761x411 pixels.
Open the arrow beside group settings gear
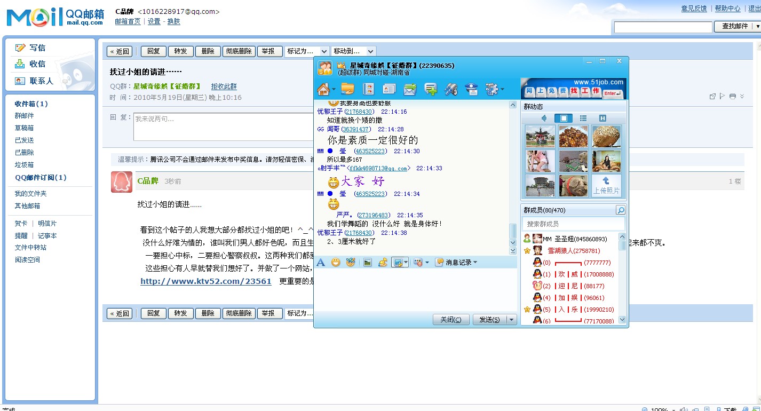point(502,89)
